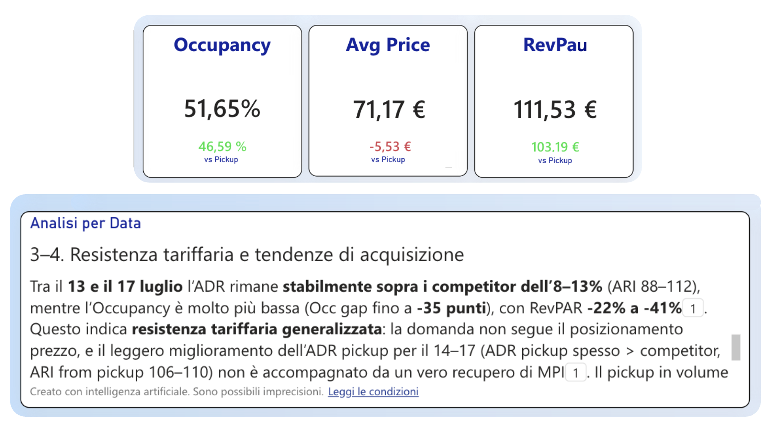
Task: Select the Occupancy card title
Action: (222, 45)
